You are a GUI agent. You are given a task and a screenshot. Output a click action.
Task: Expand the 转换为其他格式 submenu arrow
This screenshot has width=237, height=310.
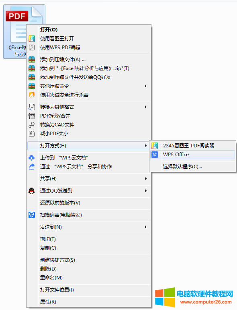pos(146,107)
